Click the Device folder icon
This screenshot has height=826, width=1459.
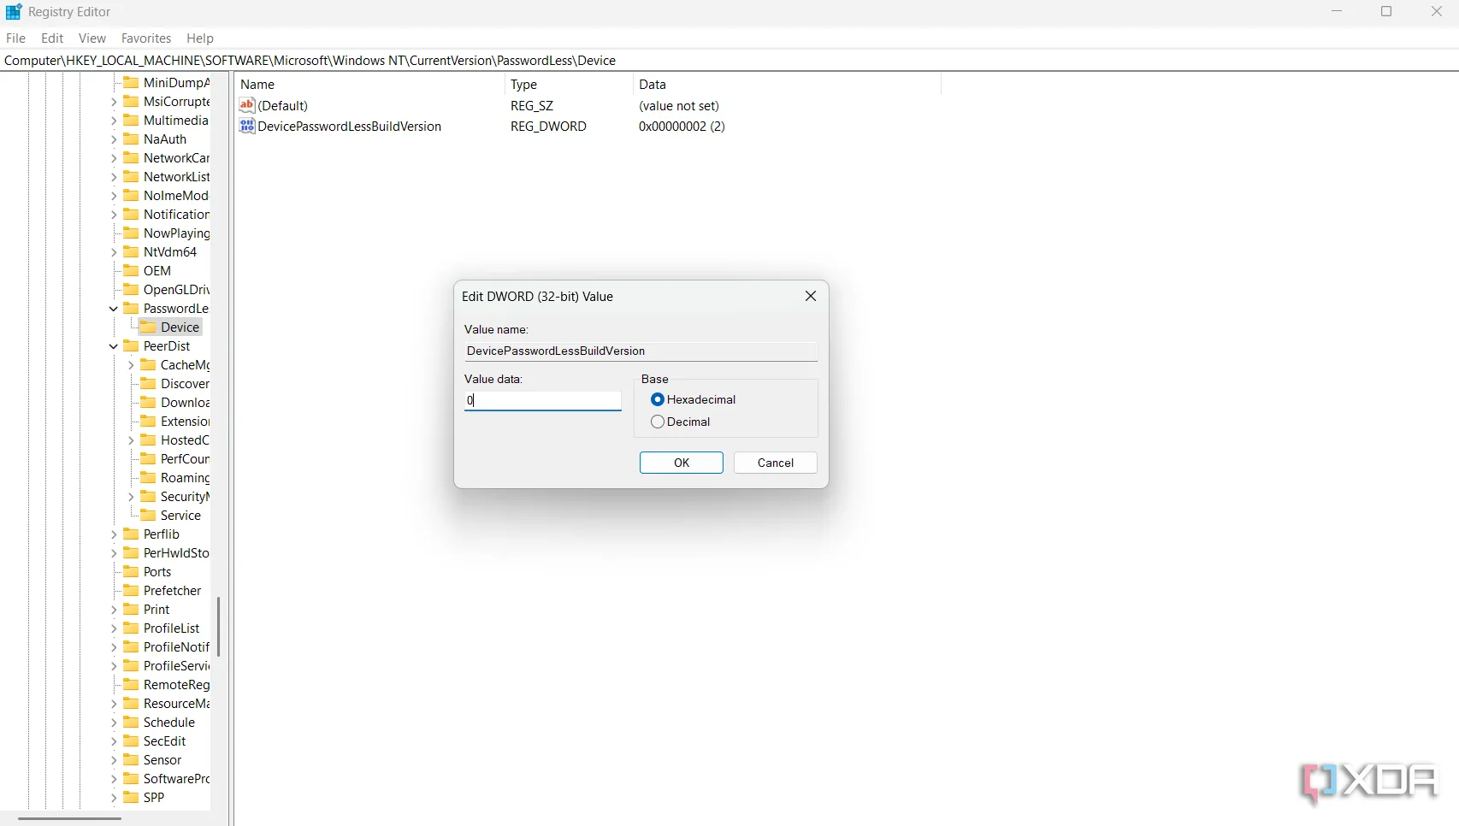[148, 327]
